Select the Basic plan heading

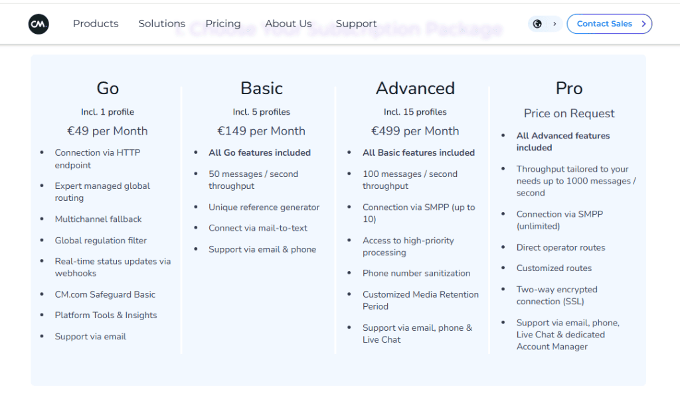(262, 88)
